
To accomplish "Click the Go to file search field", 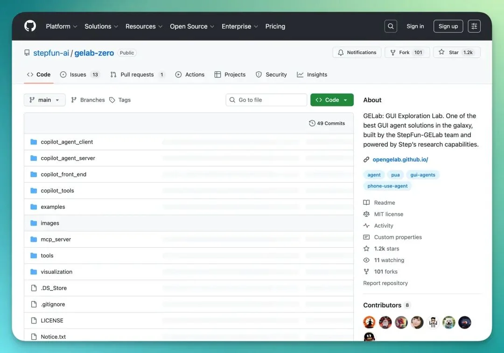I will [x=266, y=100].
